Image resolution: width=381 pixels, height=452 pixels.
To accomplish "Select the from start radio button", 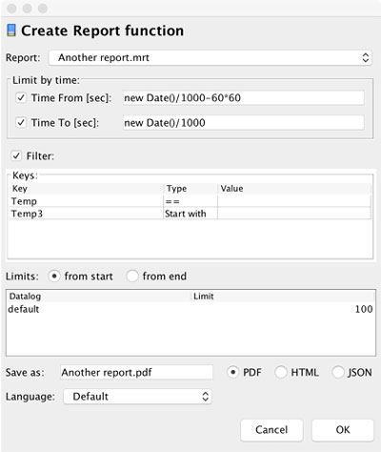I will 54,276.
